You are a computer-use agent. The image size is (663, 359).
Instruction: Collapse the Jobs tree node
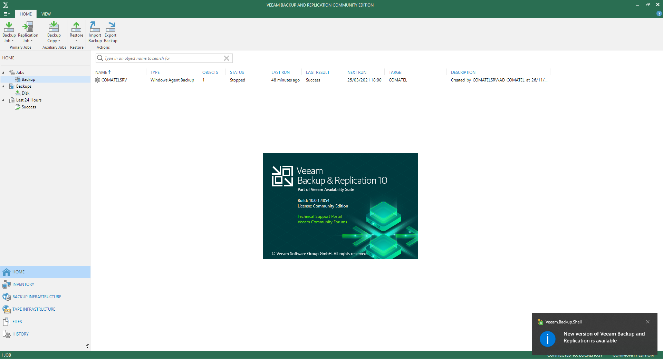3,72
